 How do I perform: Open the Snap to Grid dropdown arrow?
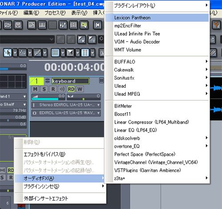pos(63,52)
